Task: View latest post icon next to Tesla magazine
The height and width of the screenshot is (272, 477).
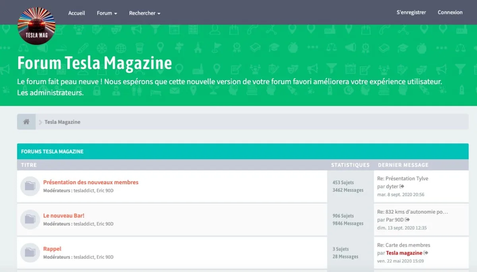Action: tap(426, 253)
